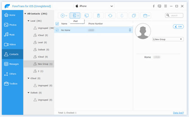Click the FoneTrans logo icon

point(7,6)
